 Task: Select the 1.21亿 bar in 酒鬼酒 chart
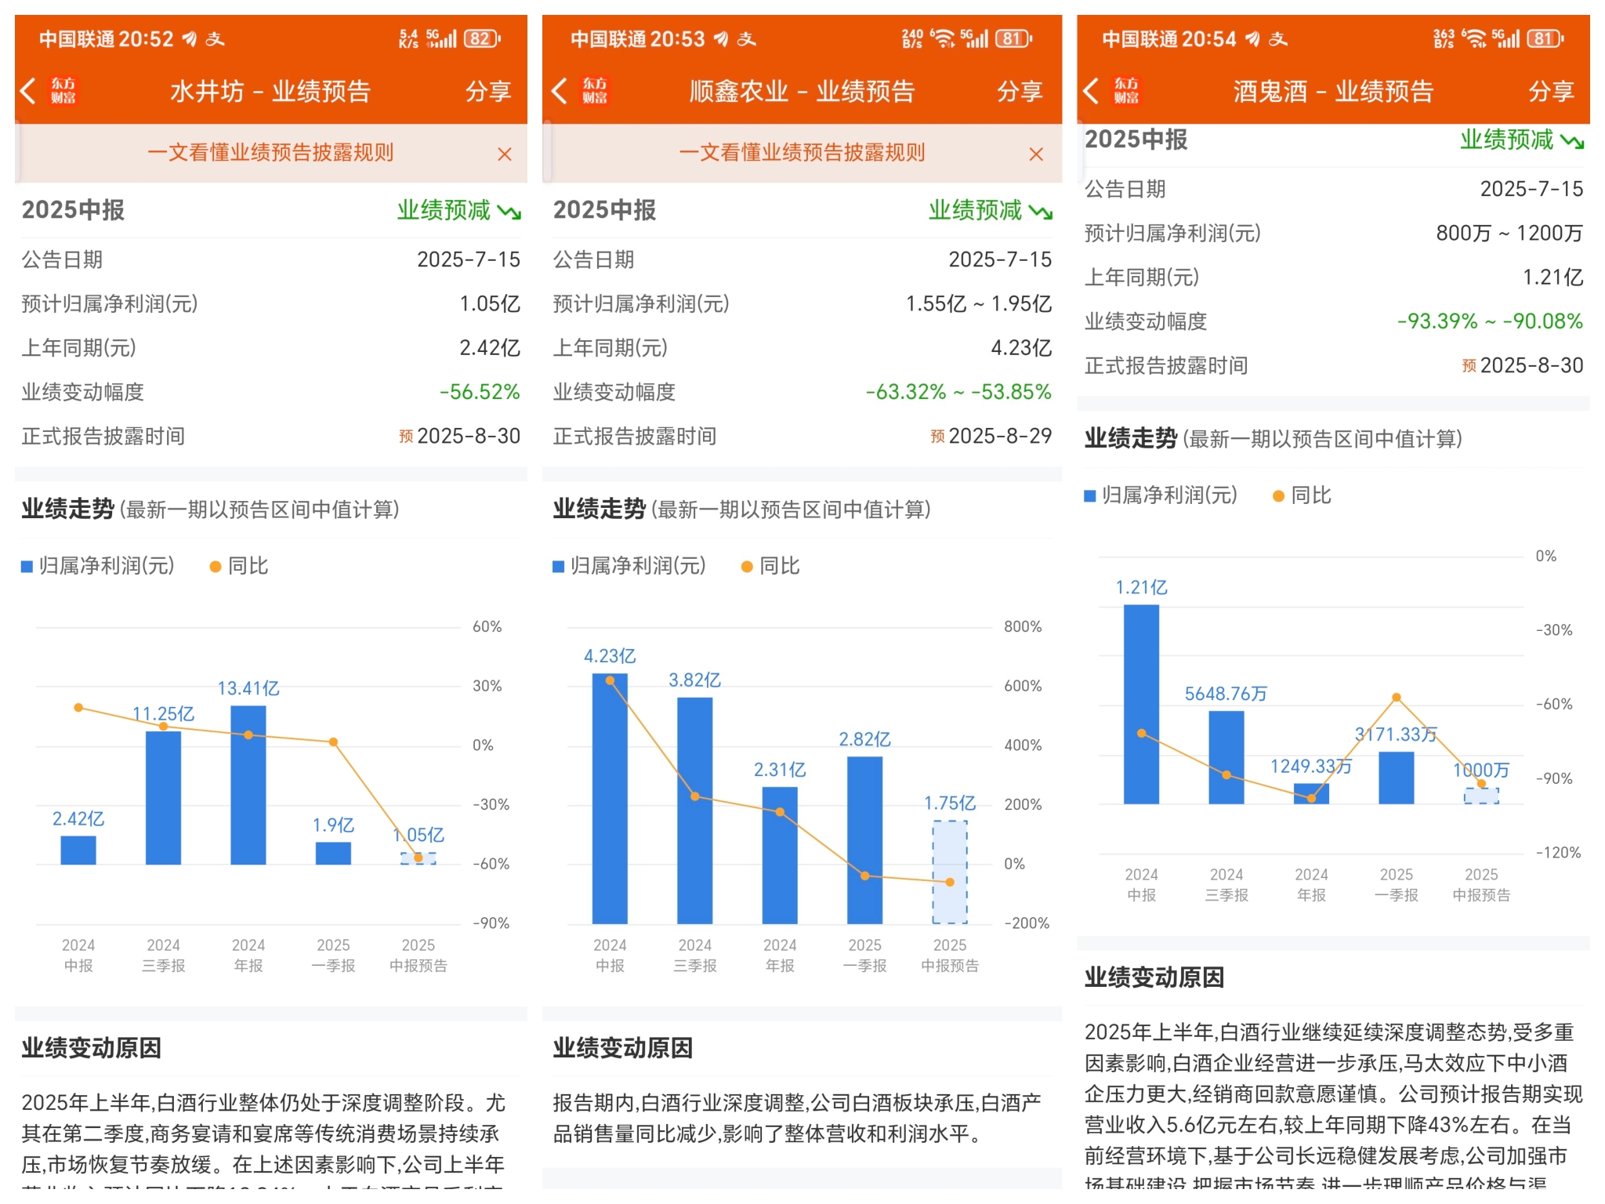(x=1141, y=705)
